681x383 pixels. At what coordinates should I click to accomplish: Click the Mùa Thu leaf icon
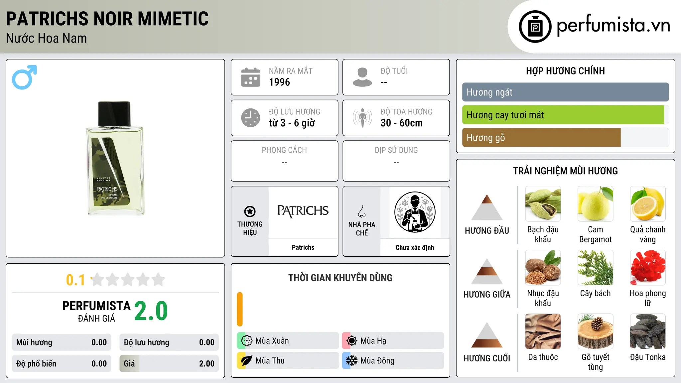tap(247, 361)
